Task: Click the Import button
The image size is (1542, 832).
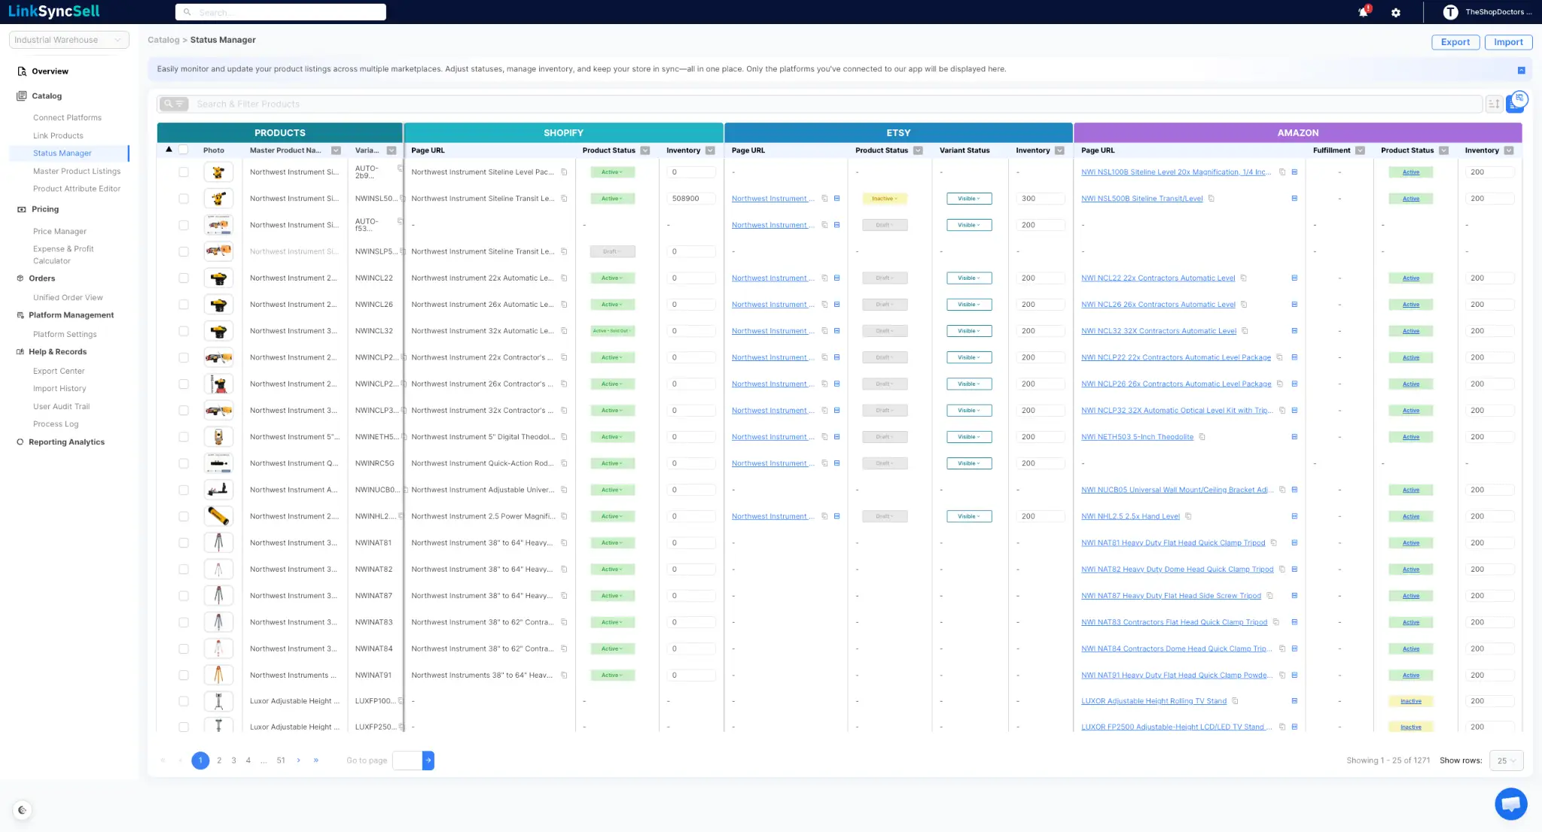Action: click(1508, 42)
